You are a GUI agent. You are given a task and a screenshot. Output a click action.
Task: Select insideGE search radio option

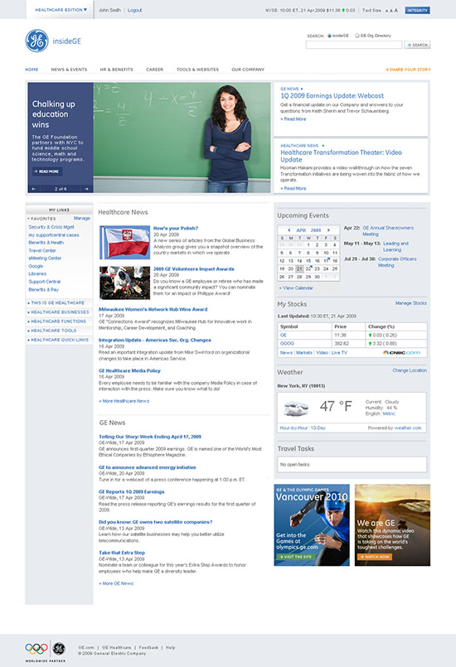point(329,36)
